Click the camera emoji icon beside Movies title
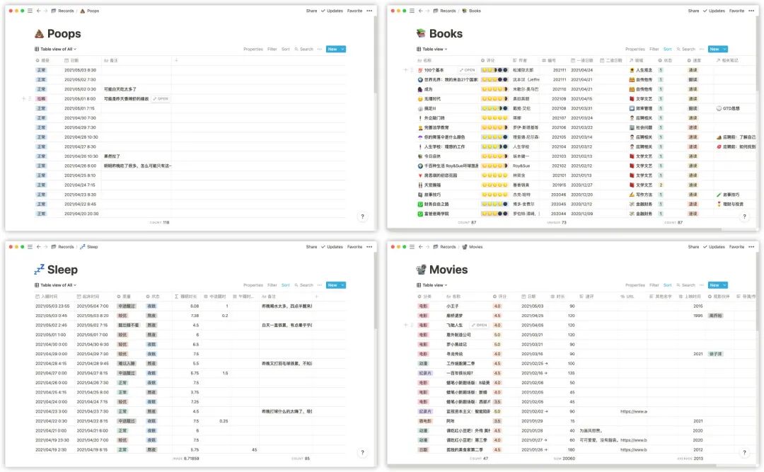This screenshot has height=472, width=764. [x=421, y=269]
